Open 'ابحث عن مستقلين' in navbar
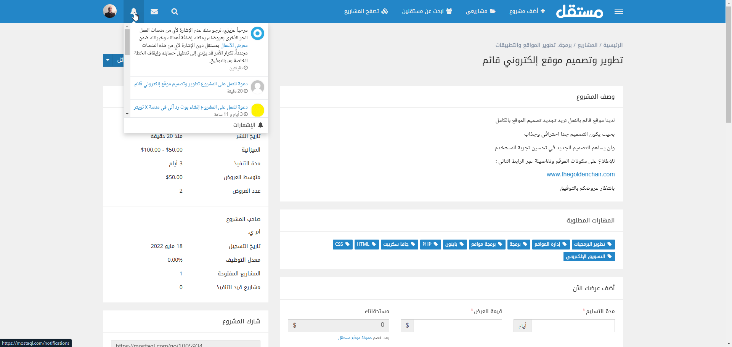This screenshot has height=347, width=732. pos(427,11)
